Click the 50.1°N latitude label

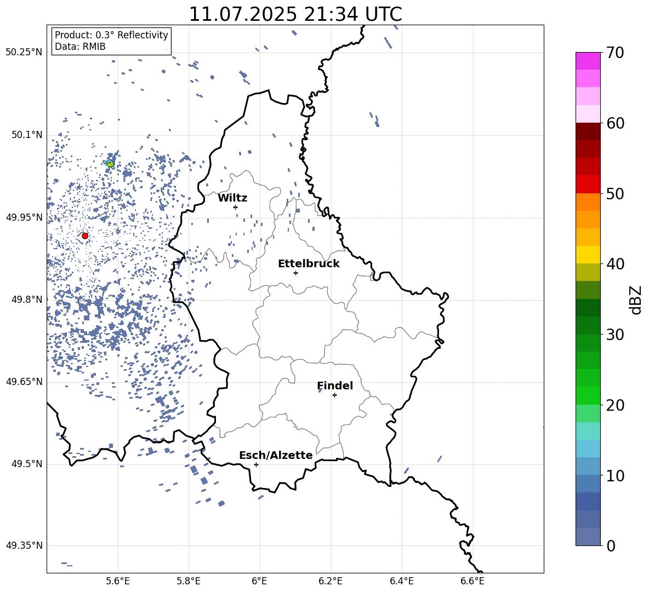click(26, 135)
